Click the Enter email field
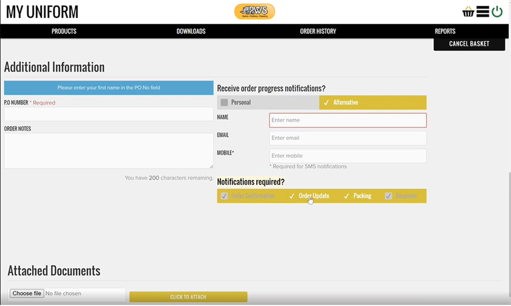The width and height of the screenshot is (511, 306). pyautogui.click(x=348, y=138)
